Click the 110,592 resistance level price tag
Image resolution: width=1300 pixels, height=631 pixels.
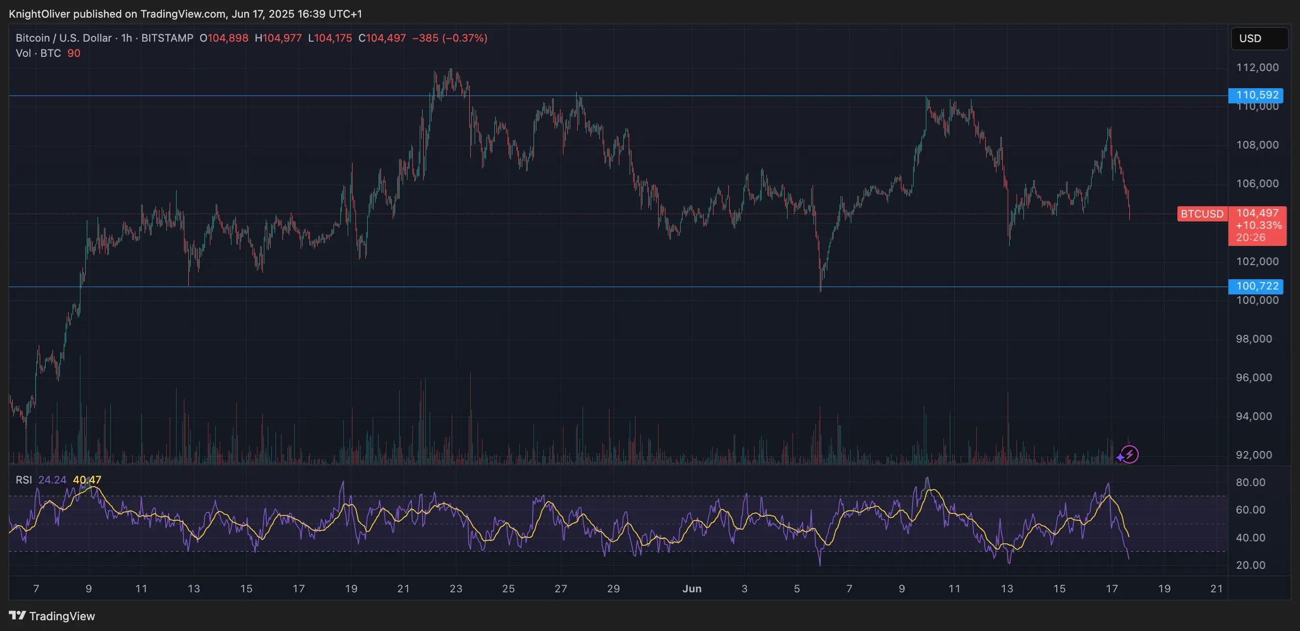pos(1256,95)
